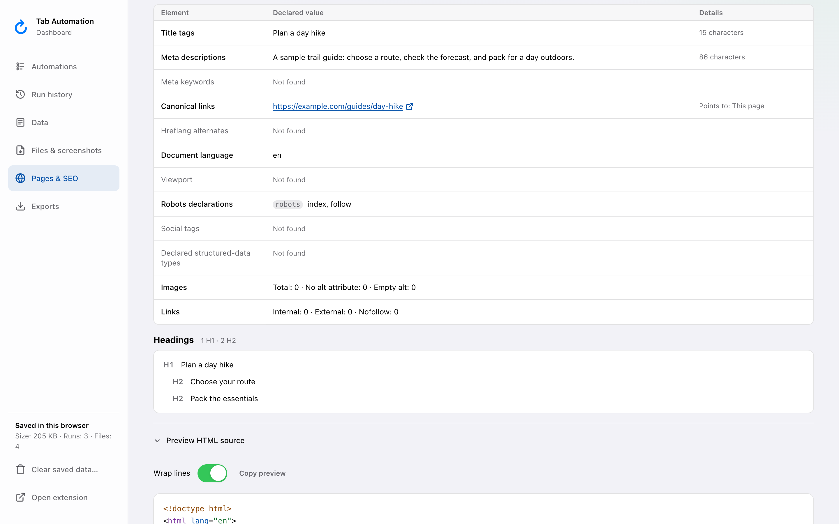Click the '86 characters' detail cell

[722, 57]
